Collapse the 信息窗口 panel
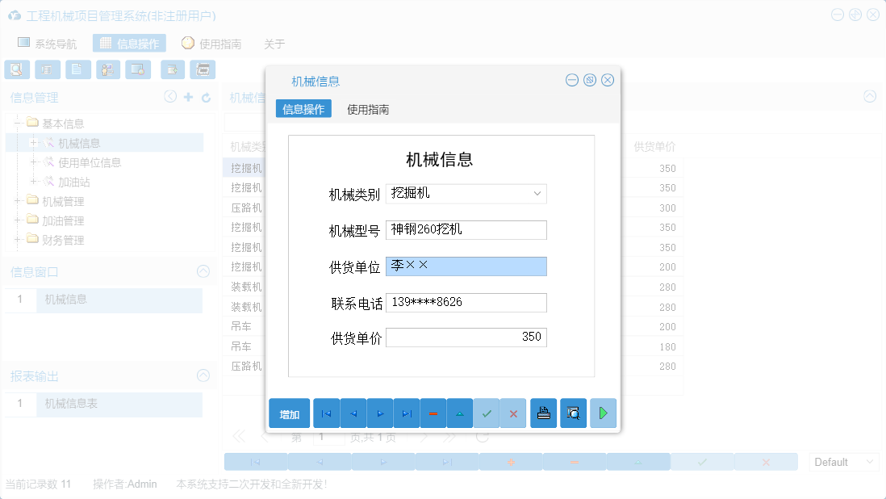 [203, 271]
